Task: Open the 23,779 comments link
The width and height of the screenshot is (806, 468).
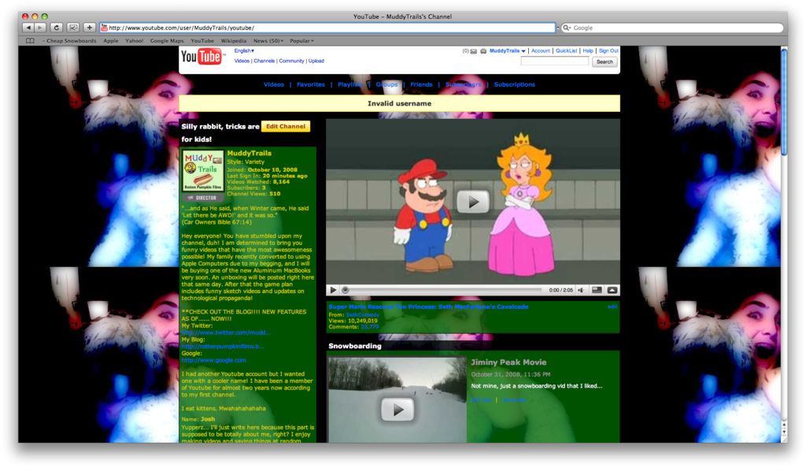Action: point(370,326)
